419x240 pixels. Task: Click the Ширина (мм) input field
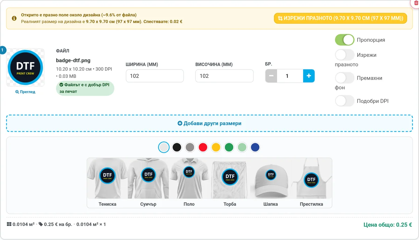tap(155, 76)
